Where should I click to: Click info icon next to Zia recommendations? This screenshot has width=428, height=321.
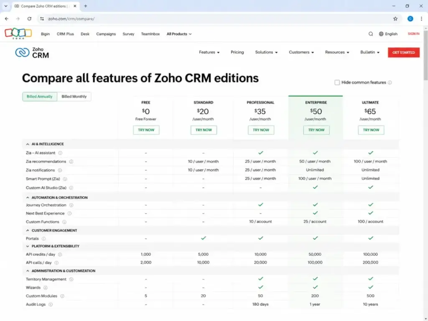click(x=71, y=162)
